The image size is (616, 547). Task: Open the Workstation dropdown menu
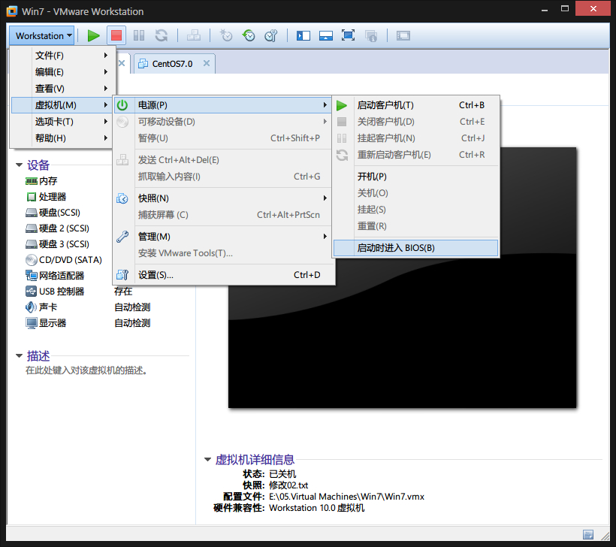tap(41, 36)
